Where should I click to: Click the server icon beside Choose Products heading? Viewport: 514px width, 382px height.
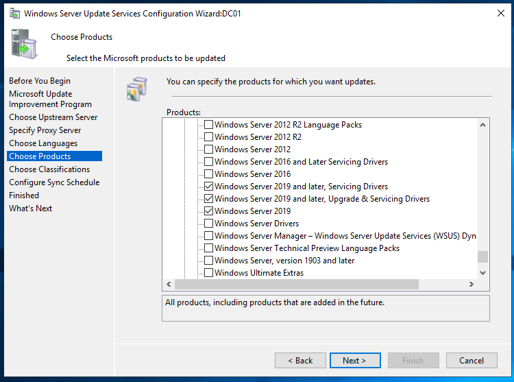[24, 45]
